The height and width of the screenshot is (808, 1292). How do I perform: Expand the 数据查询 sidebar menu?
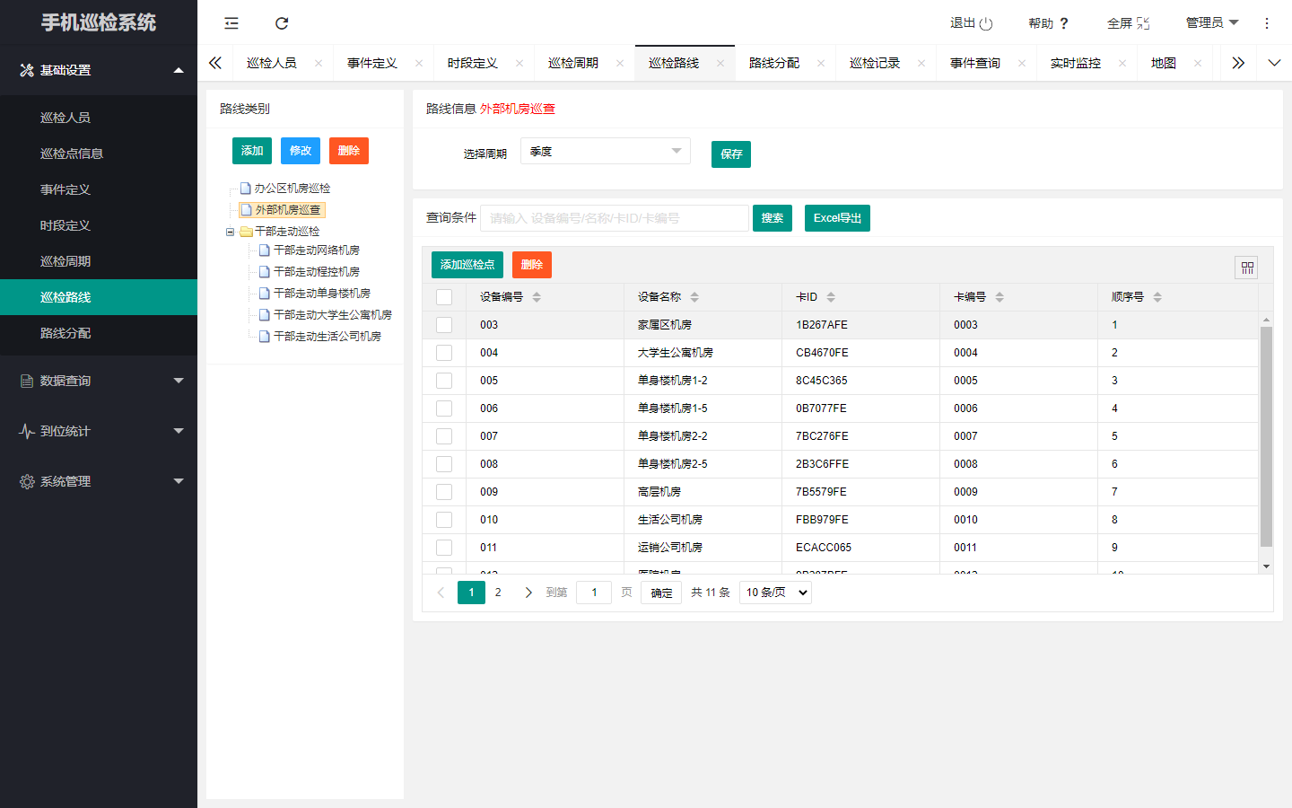pyautogui.click(x=99, y=381)
